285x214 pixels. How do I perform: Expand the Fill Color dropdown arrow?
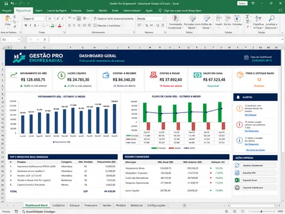56,26
